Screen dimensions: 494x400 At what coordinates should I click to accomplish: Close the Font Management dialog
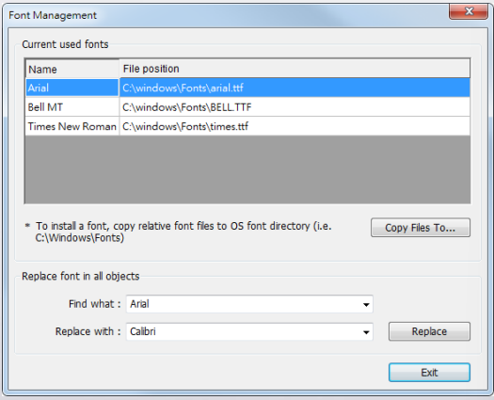tap(469, 11)
